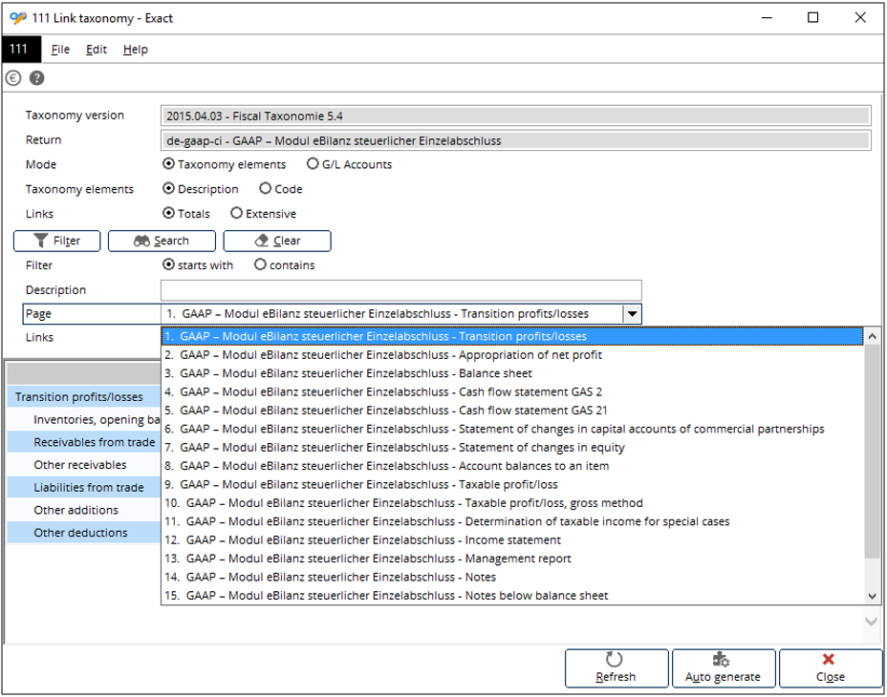This screenshot has width=887, height=697.
Task: Click the 111 company menu block
Action: tap(21, 50)
